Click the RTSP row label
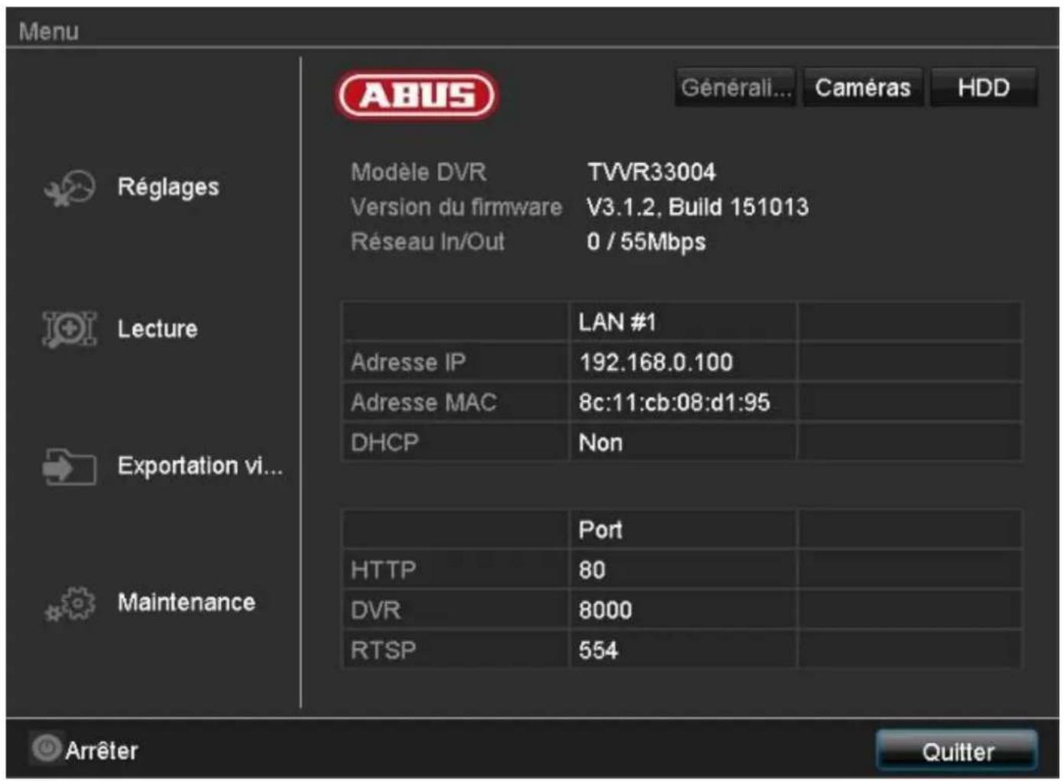 (x=383, y=651)
